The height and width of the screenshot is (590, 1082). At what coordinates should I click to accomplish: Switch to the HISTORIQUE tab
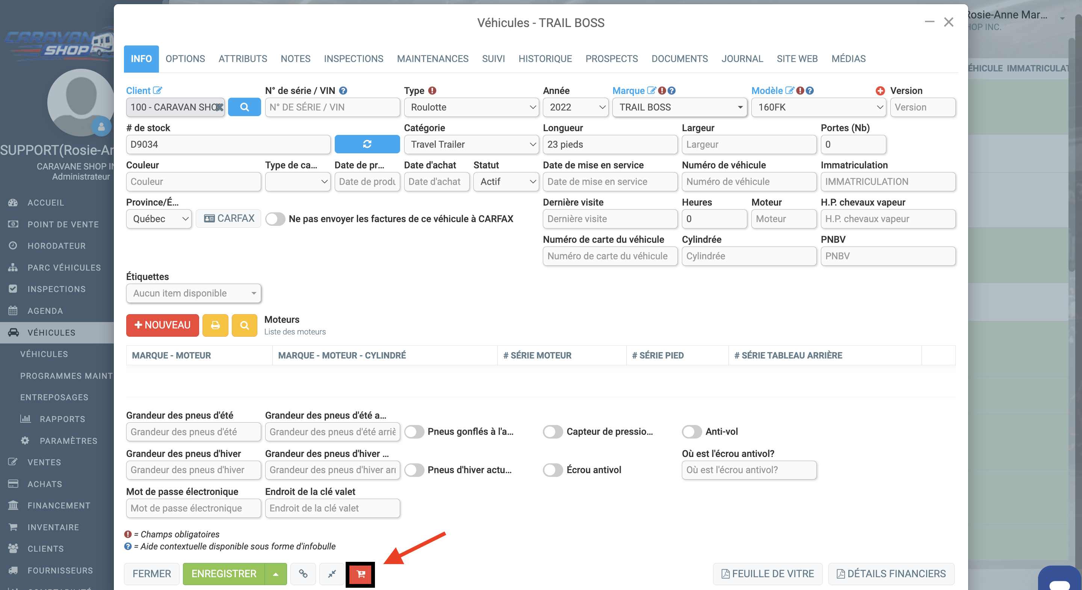point(545,59)
